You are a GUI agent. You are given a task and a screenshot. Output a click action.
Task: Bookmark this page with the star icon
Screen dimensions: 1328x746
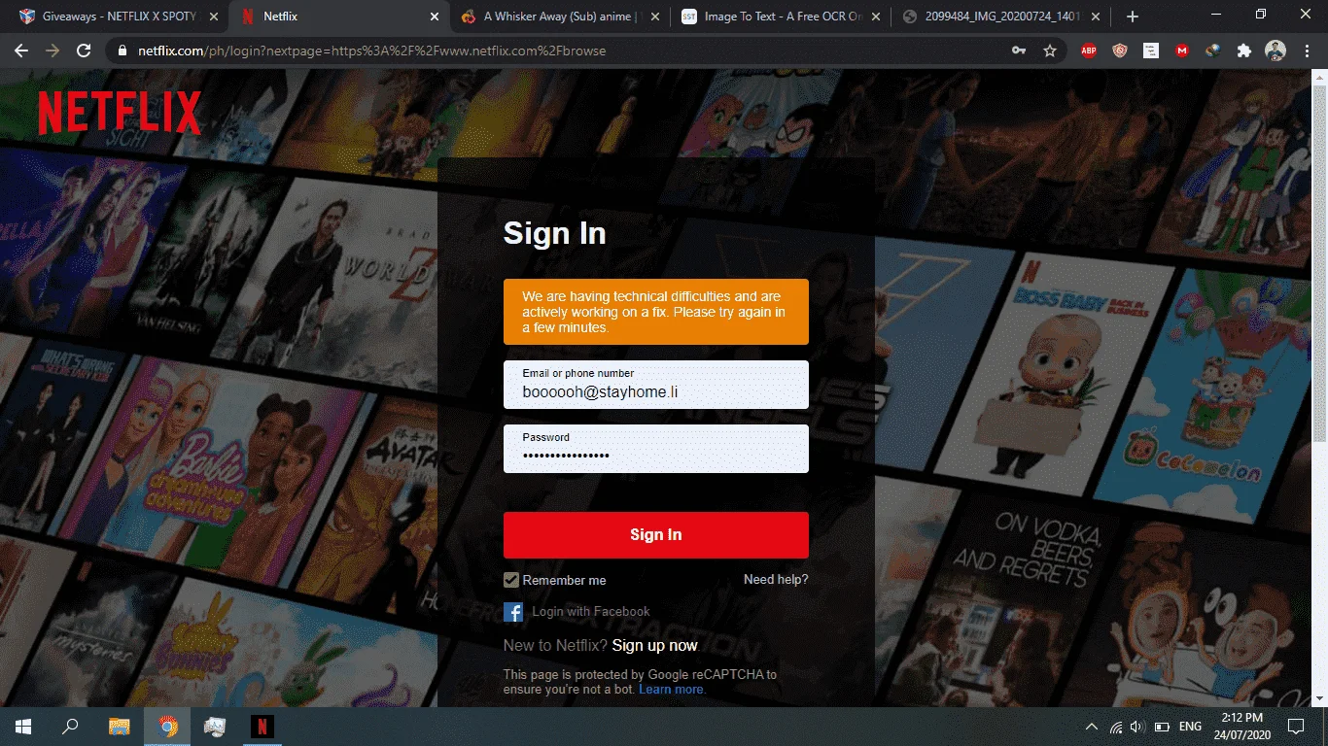1050,51
